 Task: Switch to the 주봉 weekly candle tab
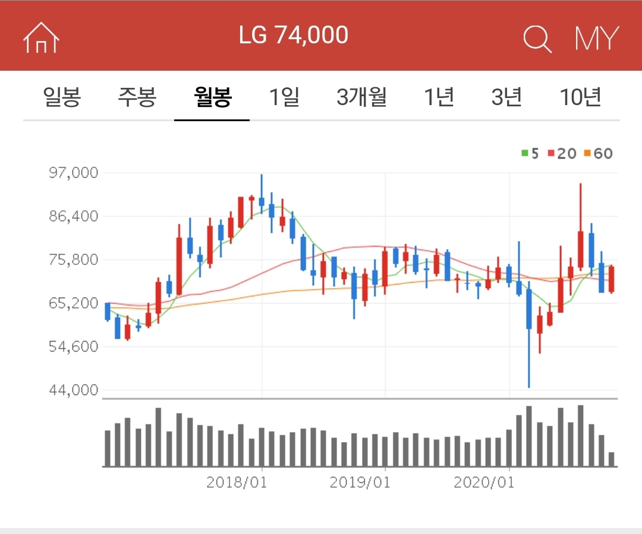click(x=137, y=97)
